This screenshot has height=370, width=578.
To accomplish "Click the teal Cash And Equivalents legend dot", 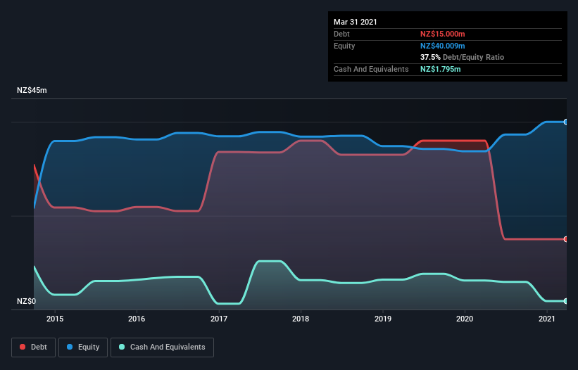I will click(x=122, y=347).
